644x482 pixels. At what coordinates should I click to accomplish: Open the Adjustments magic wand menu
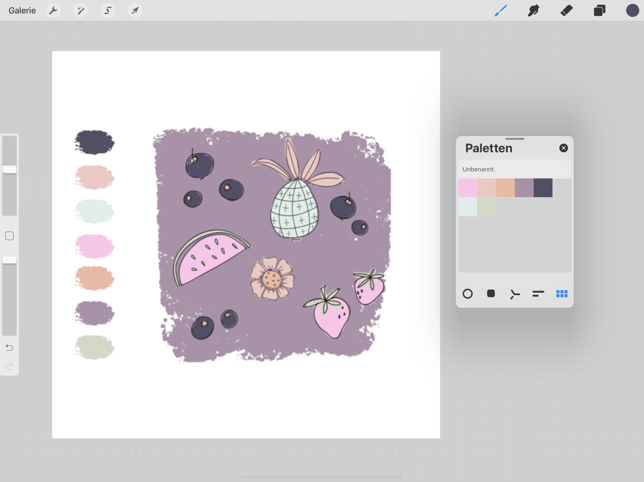click(x=80, y=10)
